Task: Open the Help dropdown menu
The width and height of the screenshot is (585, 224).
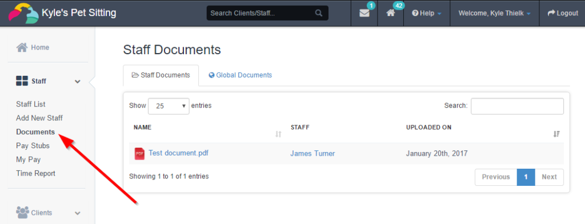Action: point(427,13)
